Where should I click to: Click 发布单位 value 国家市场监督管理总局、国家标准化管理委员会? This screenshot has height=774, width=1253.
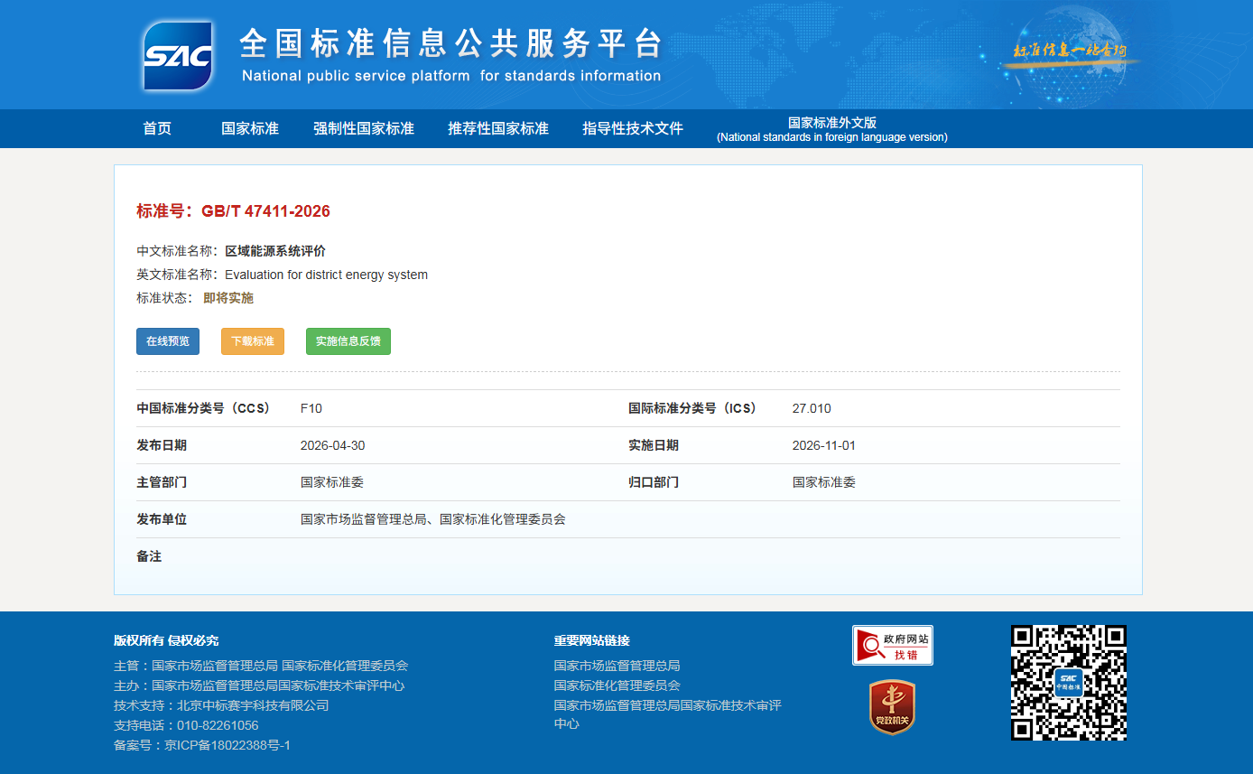(433, 519)
